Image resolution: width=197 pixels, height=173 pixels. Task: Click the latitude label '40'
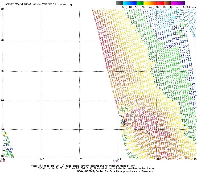click(2, 156)
